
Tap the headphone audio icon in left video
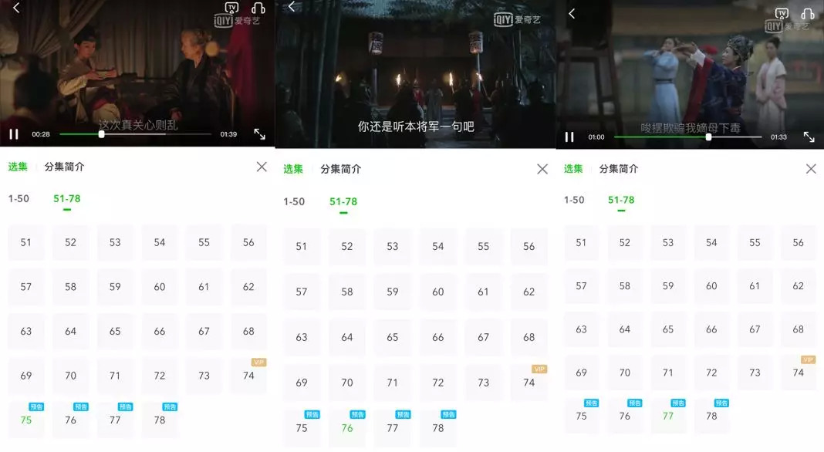pos(258,8)
